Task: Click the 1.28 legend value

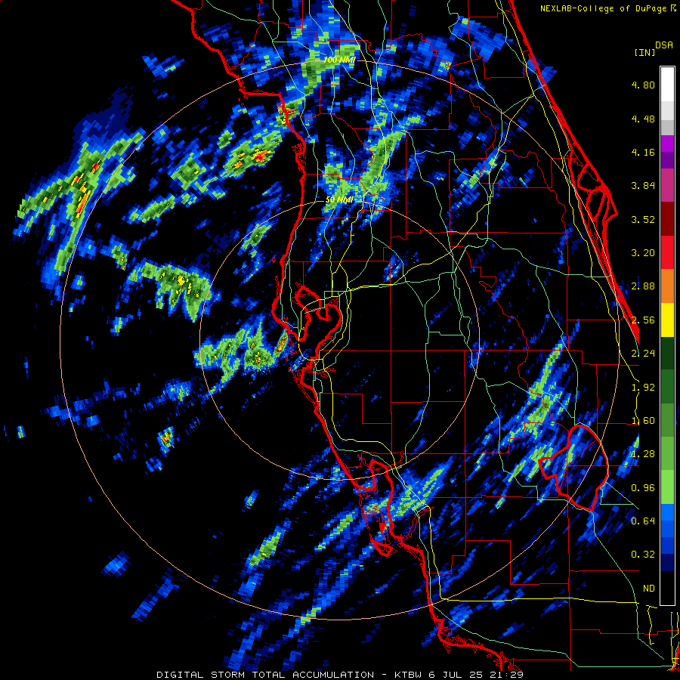Action: (x=643, y=454)
